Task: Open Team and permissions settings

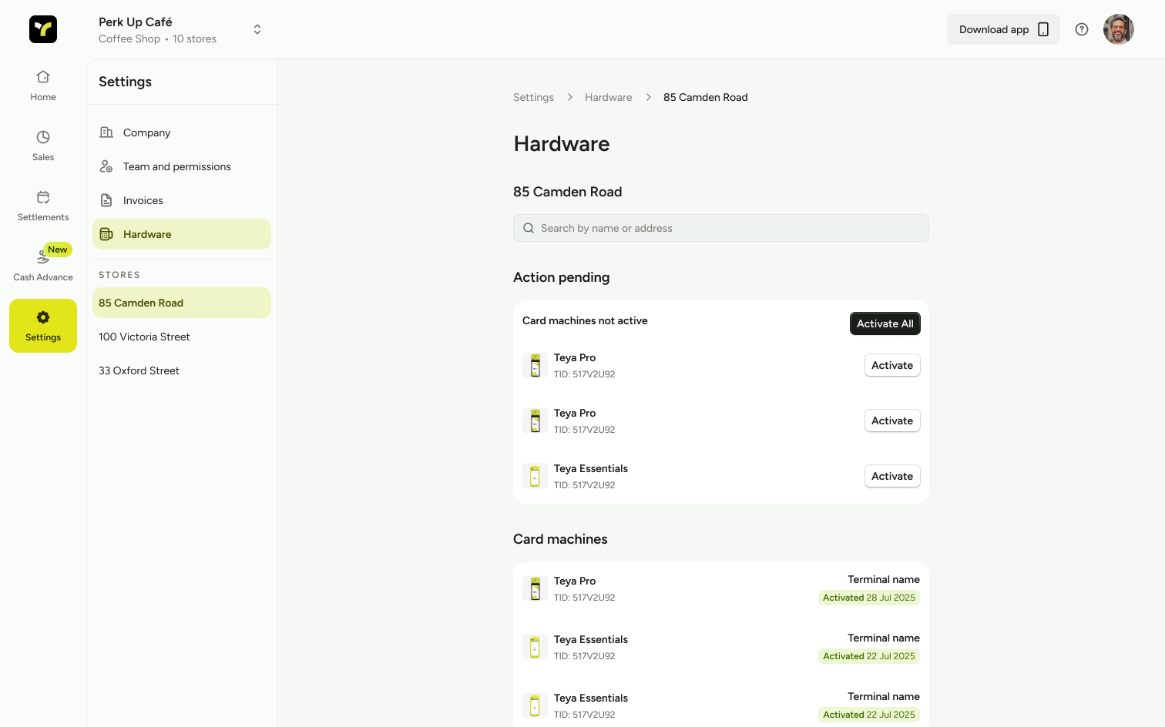Action: (x=176, y=166)
